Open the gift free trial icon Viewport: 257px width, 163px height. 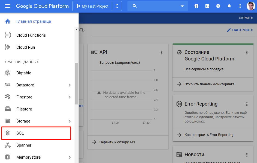tap(196, 6)
